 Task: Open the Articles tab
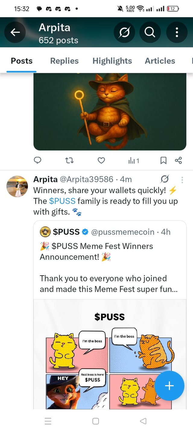[160, 61]
